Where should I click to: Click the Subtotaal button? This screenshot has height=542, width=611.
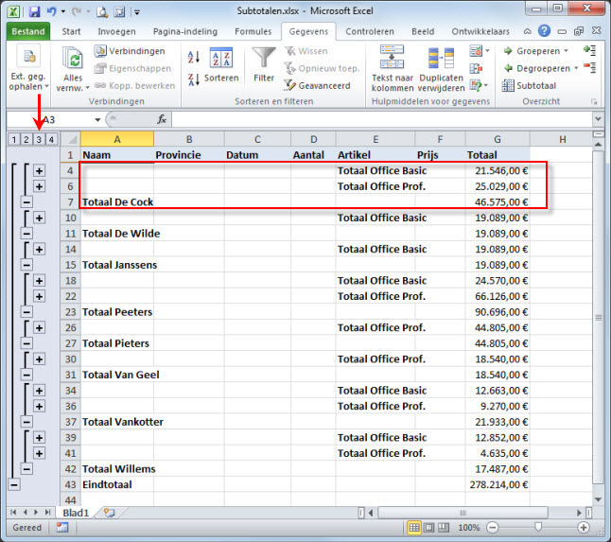point(529,85)
